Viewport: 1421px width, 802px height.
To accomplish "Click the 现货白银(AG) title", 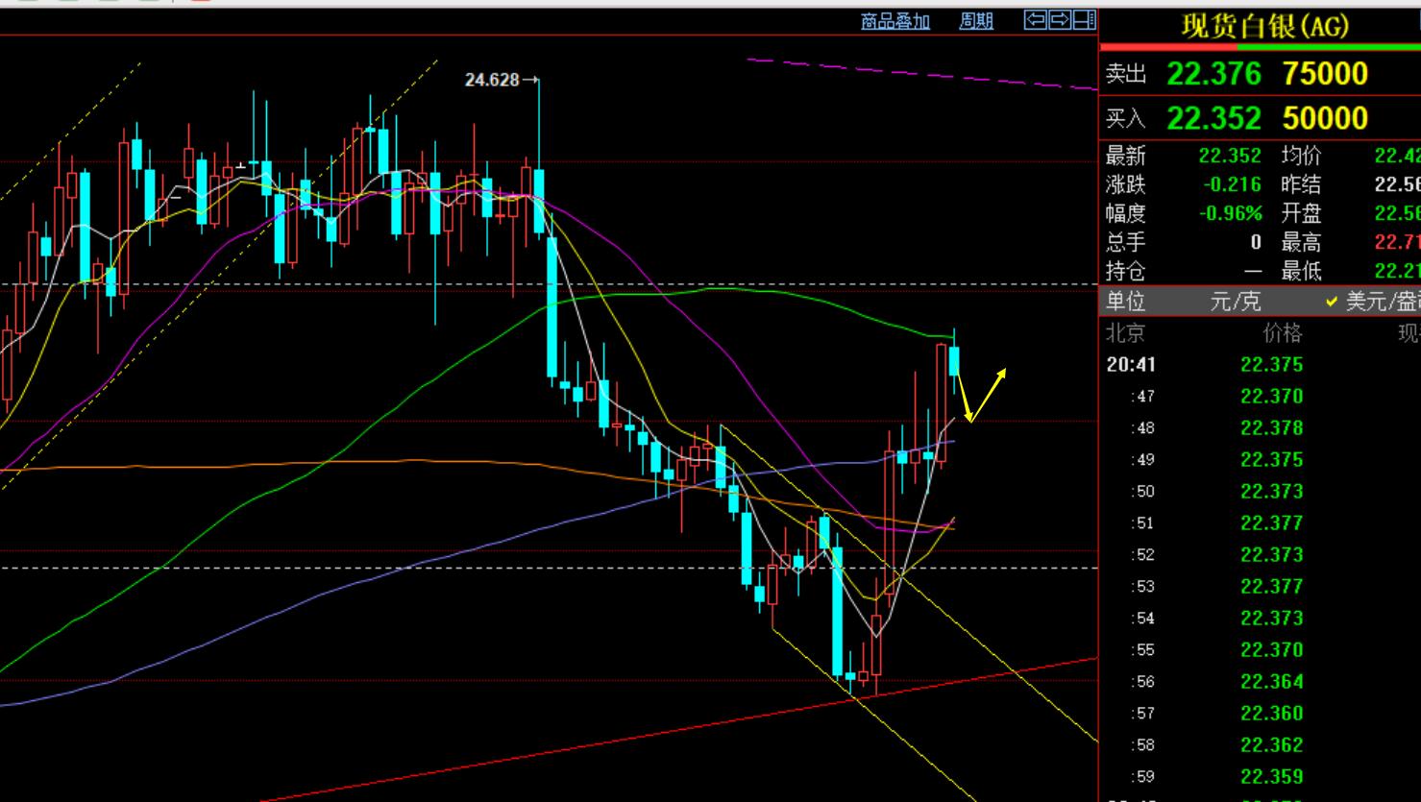I will (x=1264, y=26).
